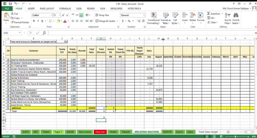Select row 23 header
Image resolution: width=257 pixels, height=138 pixels.
coord(4,66)
